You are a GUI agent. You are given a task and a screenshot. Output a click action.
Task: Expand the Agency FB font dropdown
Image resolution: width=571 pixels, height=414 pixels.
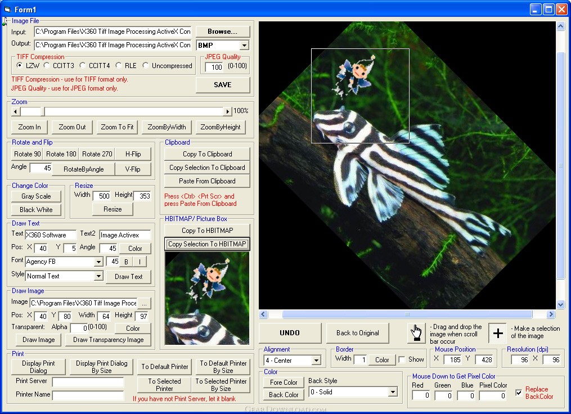98,262
